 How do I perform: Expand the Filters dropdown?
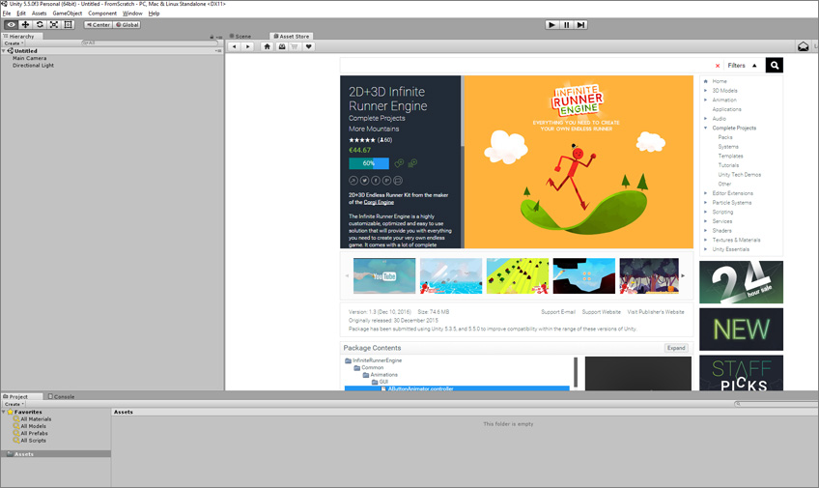[742, 66]
